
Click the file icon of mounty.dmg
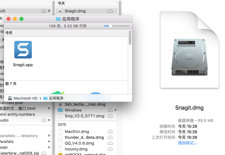60,149
